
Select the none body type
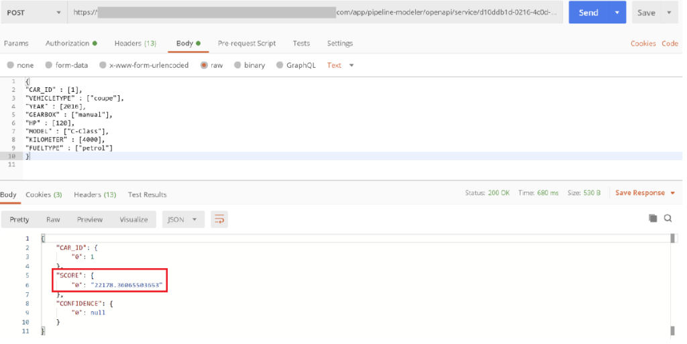click(x=11, y=65)
